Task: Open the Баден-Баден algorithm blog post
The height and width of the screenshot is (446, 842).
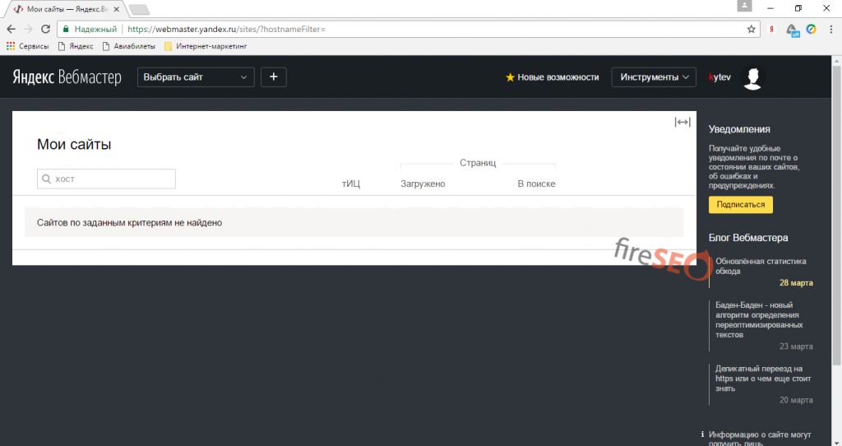Action: pyautogui.click(x=756, y=320)
